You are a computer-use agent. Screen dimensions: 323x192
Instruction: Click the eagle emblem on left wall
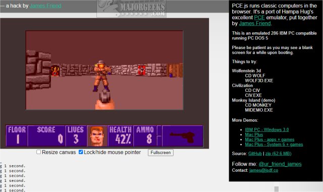coord(55,71)
